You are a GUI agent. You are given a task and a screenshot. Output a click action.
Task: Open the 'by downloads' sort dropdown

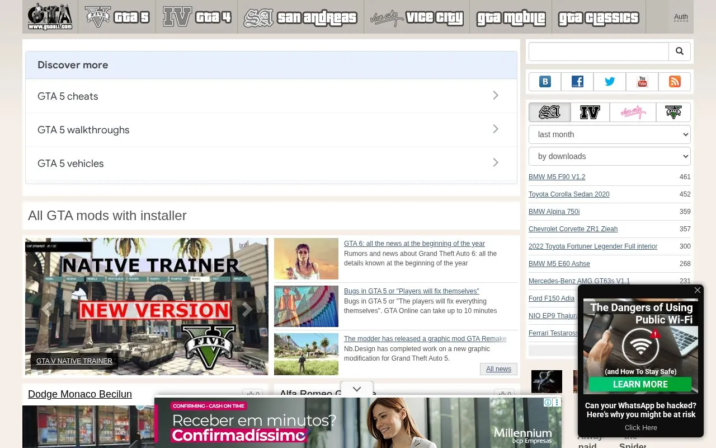(610, 156)
